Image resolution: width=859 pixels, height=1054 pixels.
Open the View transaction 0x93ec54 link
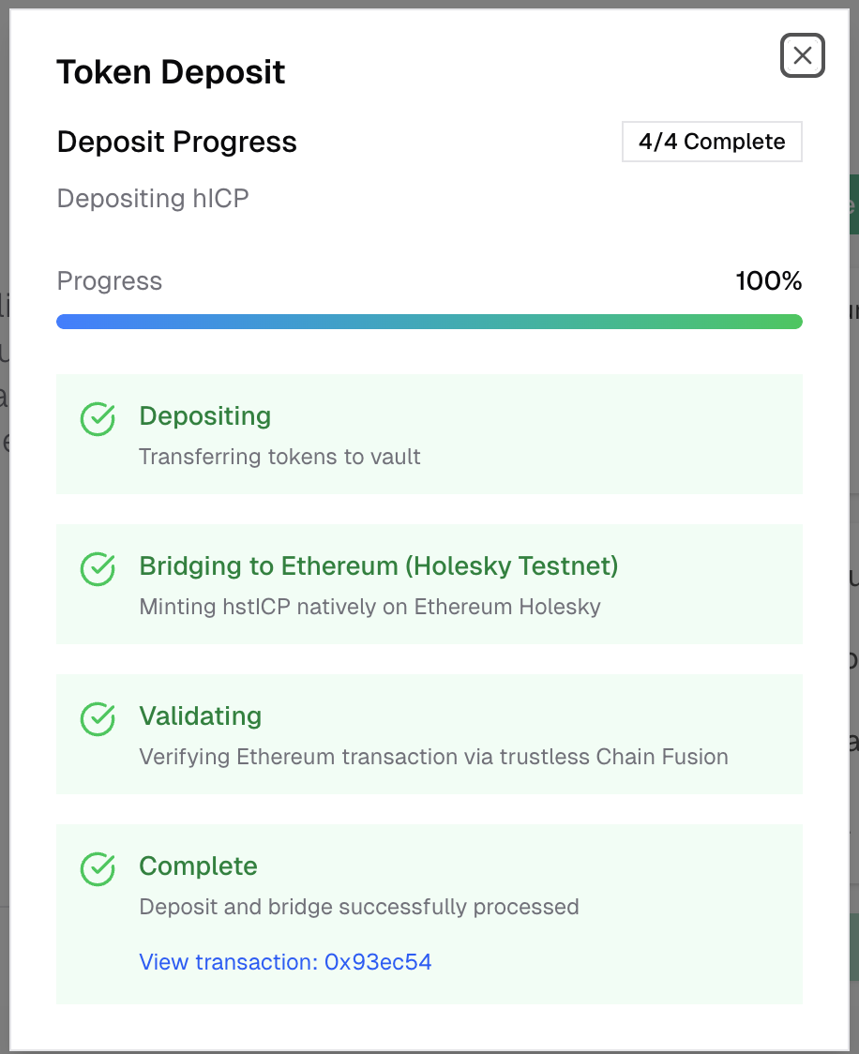(x=285, y=962)
